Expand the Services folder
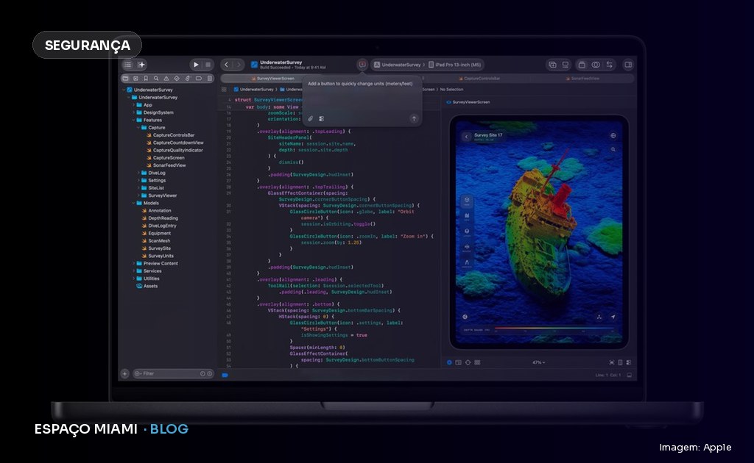Screen dimensions: 754x463 [134, 271]
